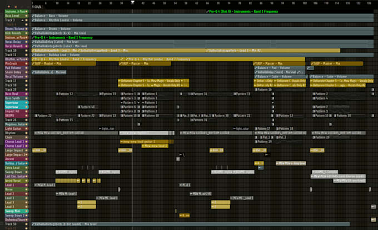Open the Pattern 17 clip menu icon
This screenshot has height=230, width=378.
[256, 129]
